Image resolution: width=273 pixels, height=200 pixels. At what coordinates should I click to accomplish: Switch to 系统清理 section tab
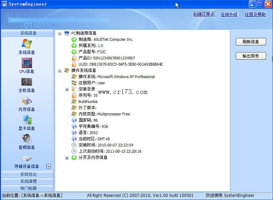click(28, 181)
